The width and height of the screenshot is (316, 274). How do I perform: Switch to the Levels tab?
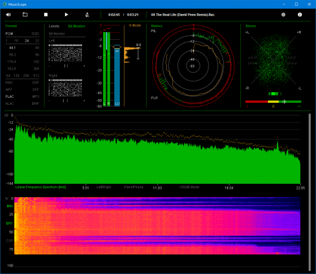click(x=54, y=26)
